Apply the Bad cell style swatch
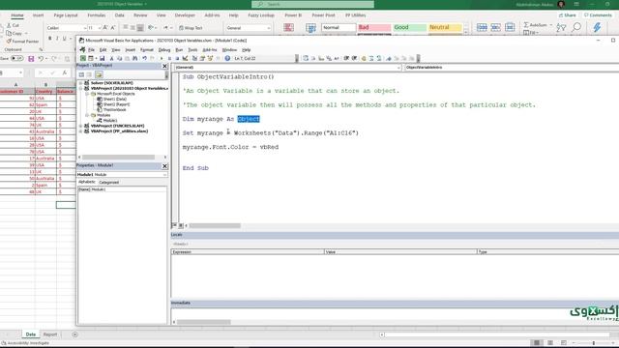 coord(374,27)
